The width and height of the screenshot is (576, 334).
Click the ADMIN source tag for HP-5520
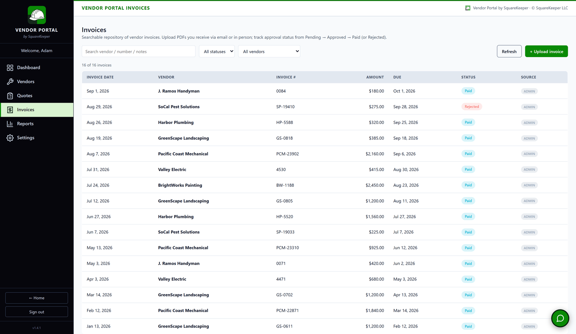click(x=529, y=217)
